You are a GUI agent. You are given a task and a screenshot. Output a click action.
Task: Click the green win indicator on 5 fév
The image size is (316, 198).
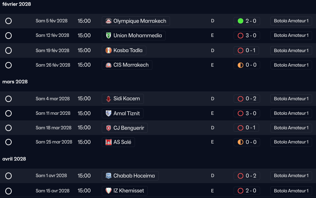[240, 21]
